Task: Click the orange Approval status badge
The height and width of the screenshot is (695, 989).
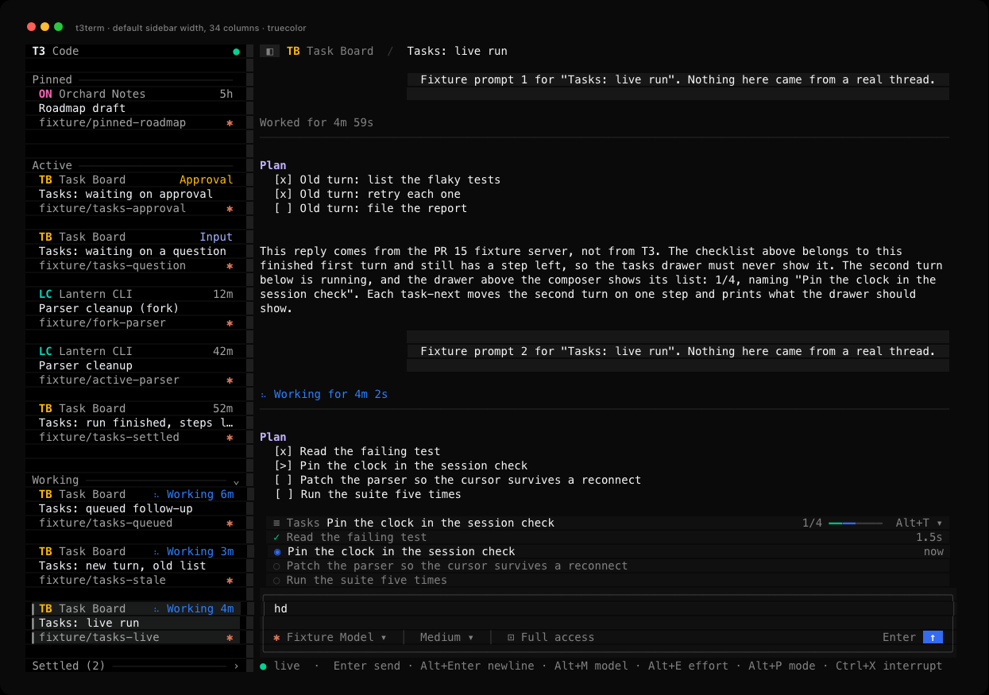Action: [207, 180]
